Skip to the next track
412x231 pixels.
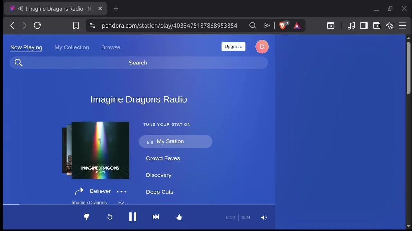point(156,217)
